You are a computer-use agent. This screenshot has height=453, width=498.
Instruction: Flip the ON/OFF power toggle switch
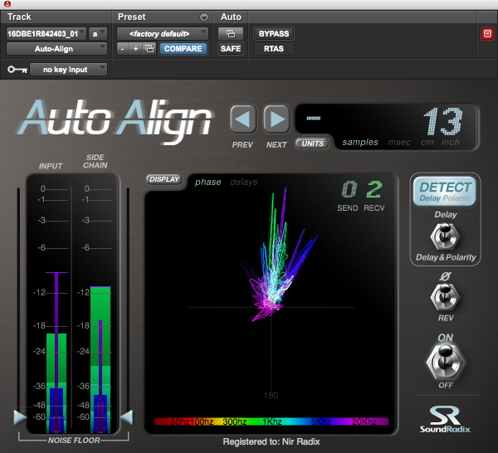pyautogui.click(x=446, y=363)
